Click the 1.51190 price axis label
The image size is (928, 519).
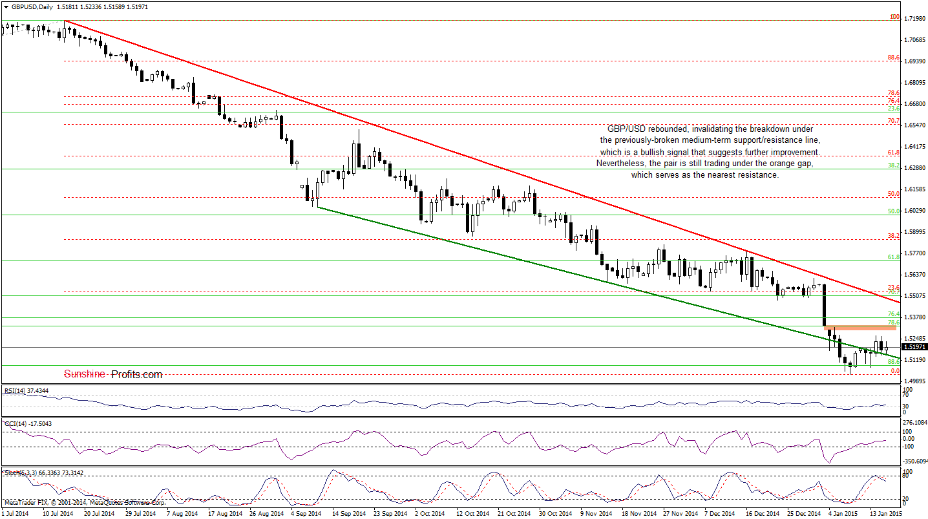tap(915, 361)
